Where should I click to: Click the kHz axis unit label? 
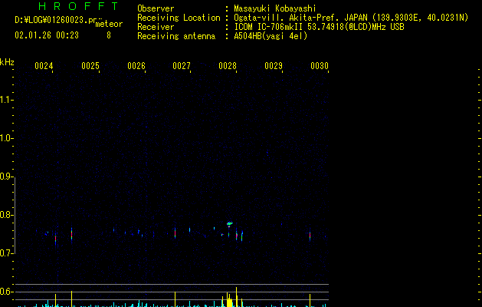7,62
